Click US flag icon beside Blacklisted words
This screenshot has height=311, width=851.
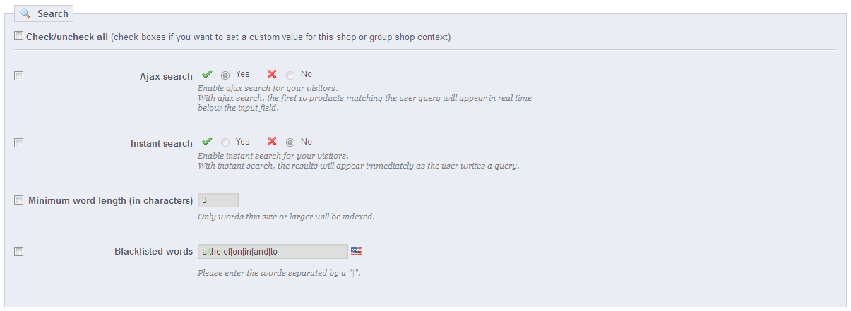pos(357,250)
